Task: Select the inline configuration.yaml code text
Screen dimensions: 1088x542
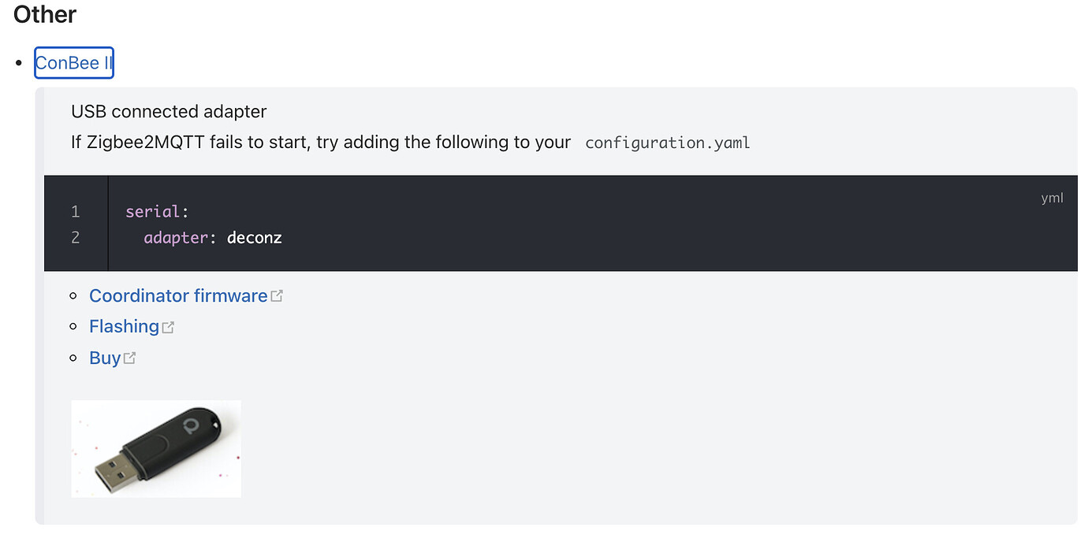Action: click(667, 143)
